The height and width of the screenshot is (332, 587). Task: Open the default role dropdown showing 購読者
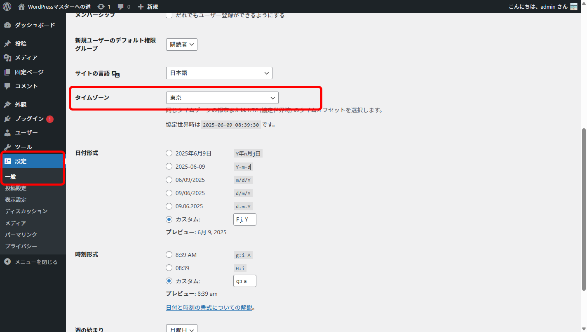click(181, 45)
